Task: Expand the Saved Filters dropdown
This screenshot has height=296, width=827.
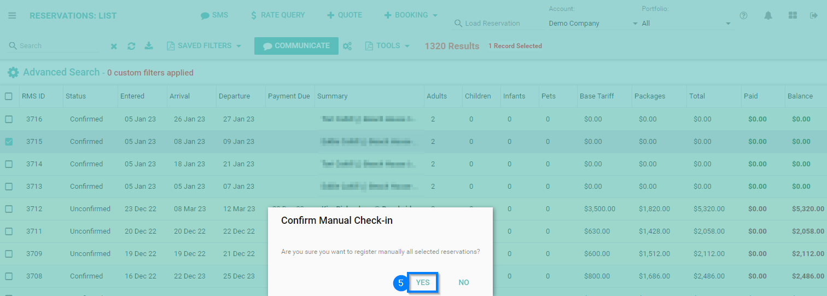Action: (204, 46)
